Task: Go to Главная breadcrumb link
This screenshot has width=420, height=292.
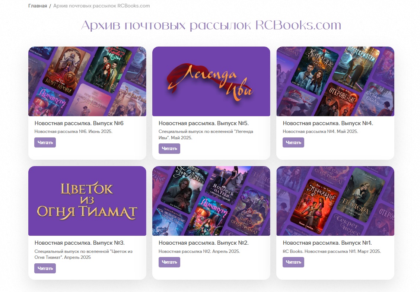Action: pyautogui.click(x=38, y=6)
